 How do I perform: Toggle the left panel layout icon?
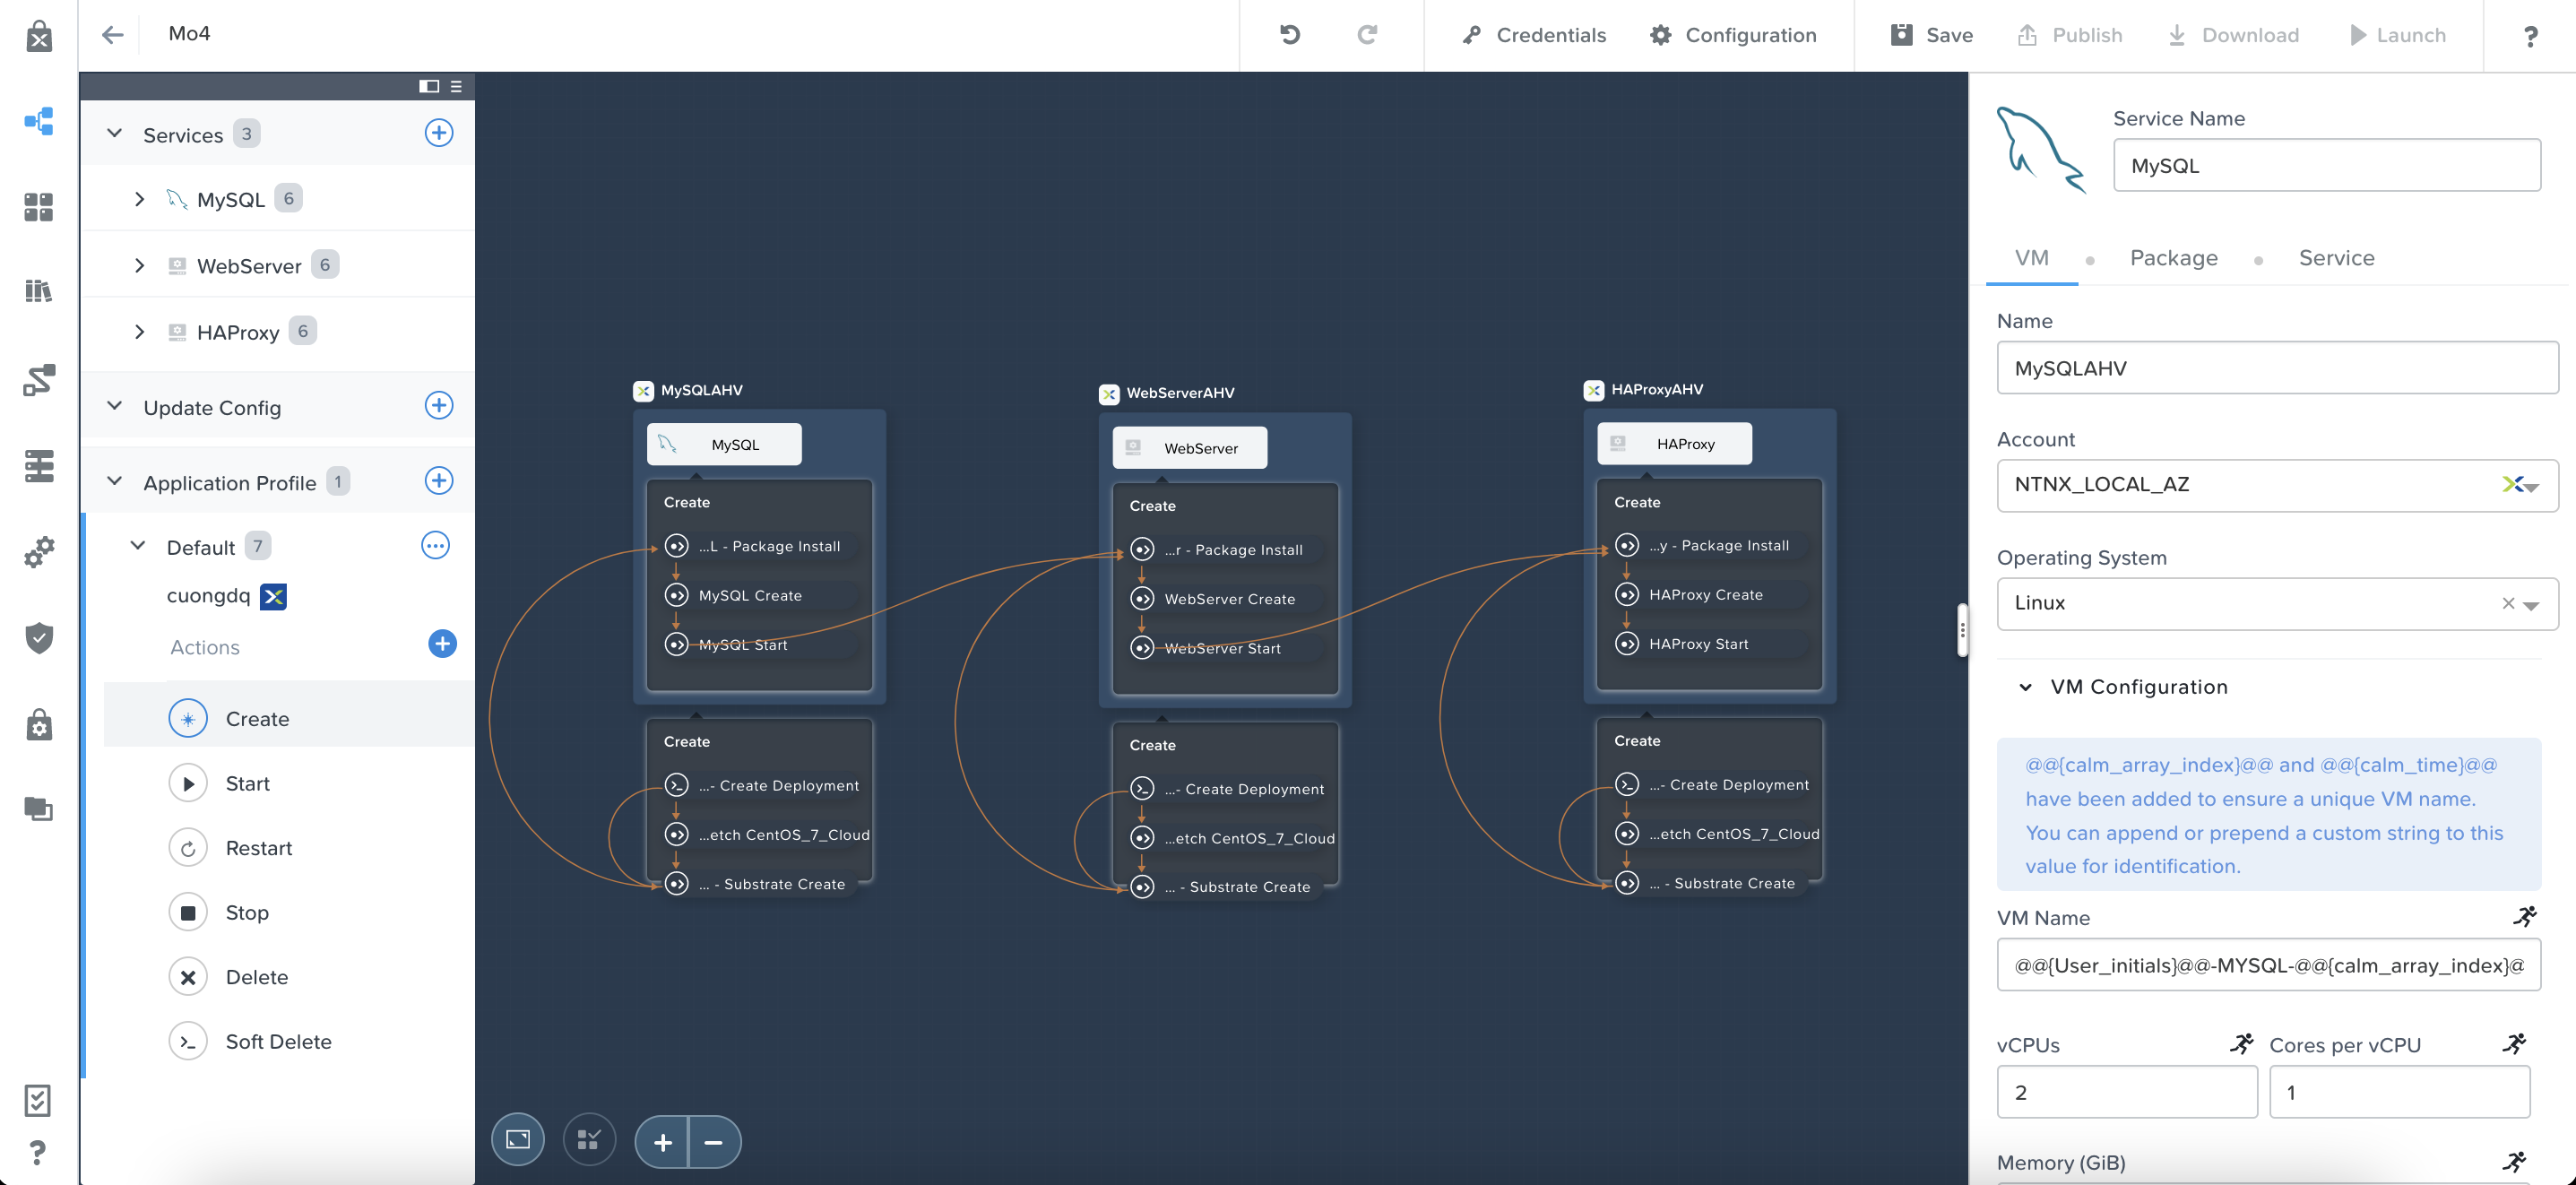pyautogui.click(x=429, y=86)
